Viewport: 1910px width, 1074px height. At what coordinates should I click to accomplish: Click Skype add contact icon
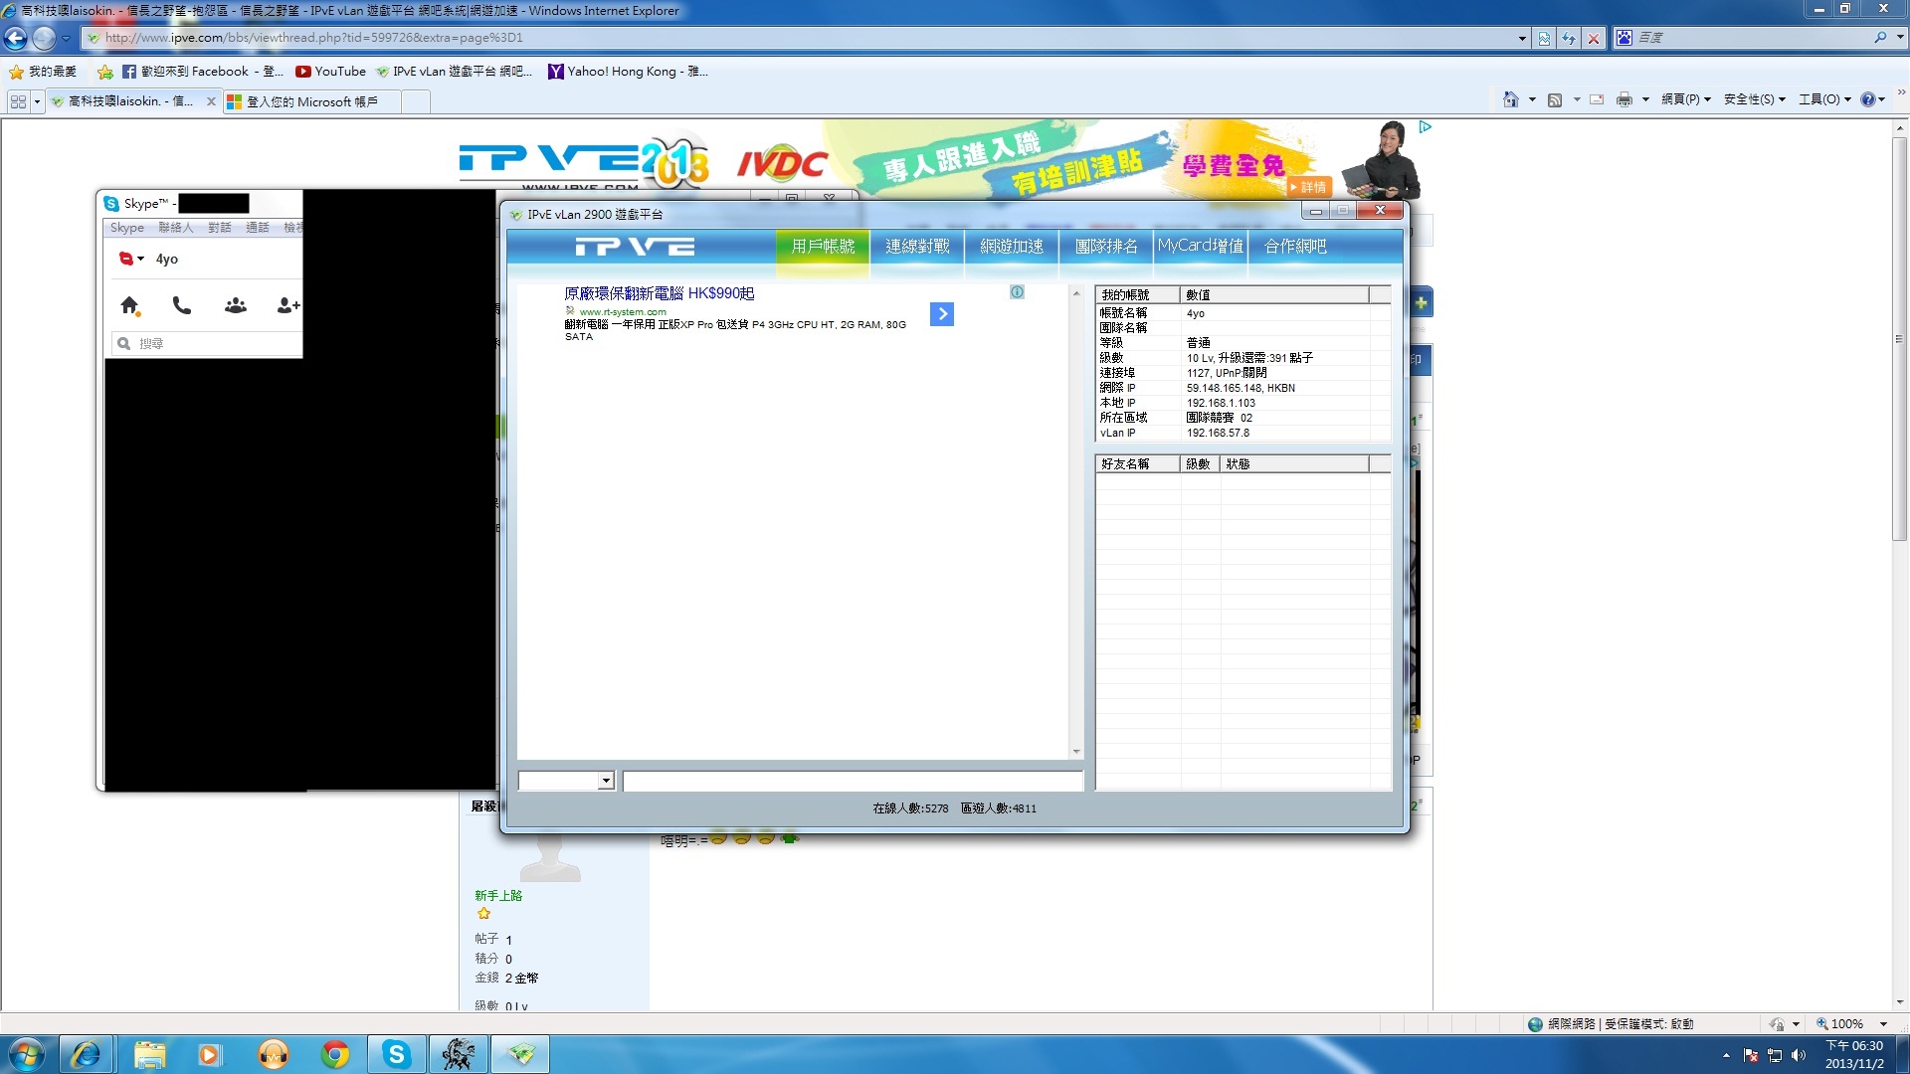[x=287, y=305]
